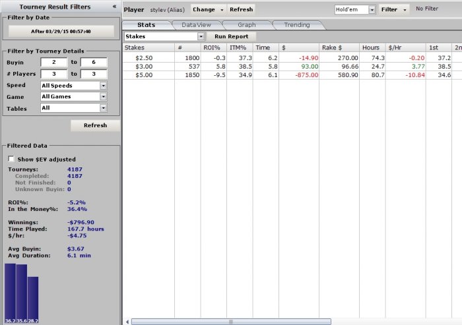Switch to the Data View tab
The image size is (462, 325).
pyautogui.click(x=196, y=25)
